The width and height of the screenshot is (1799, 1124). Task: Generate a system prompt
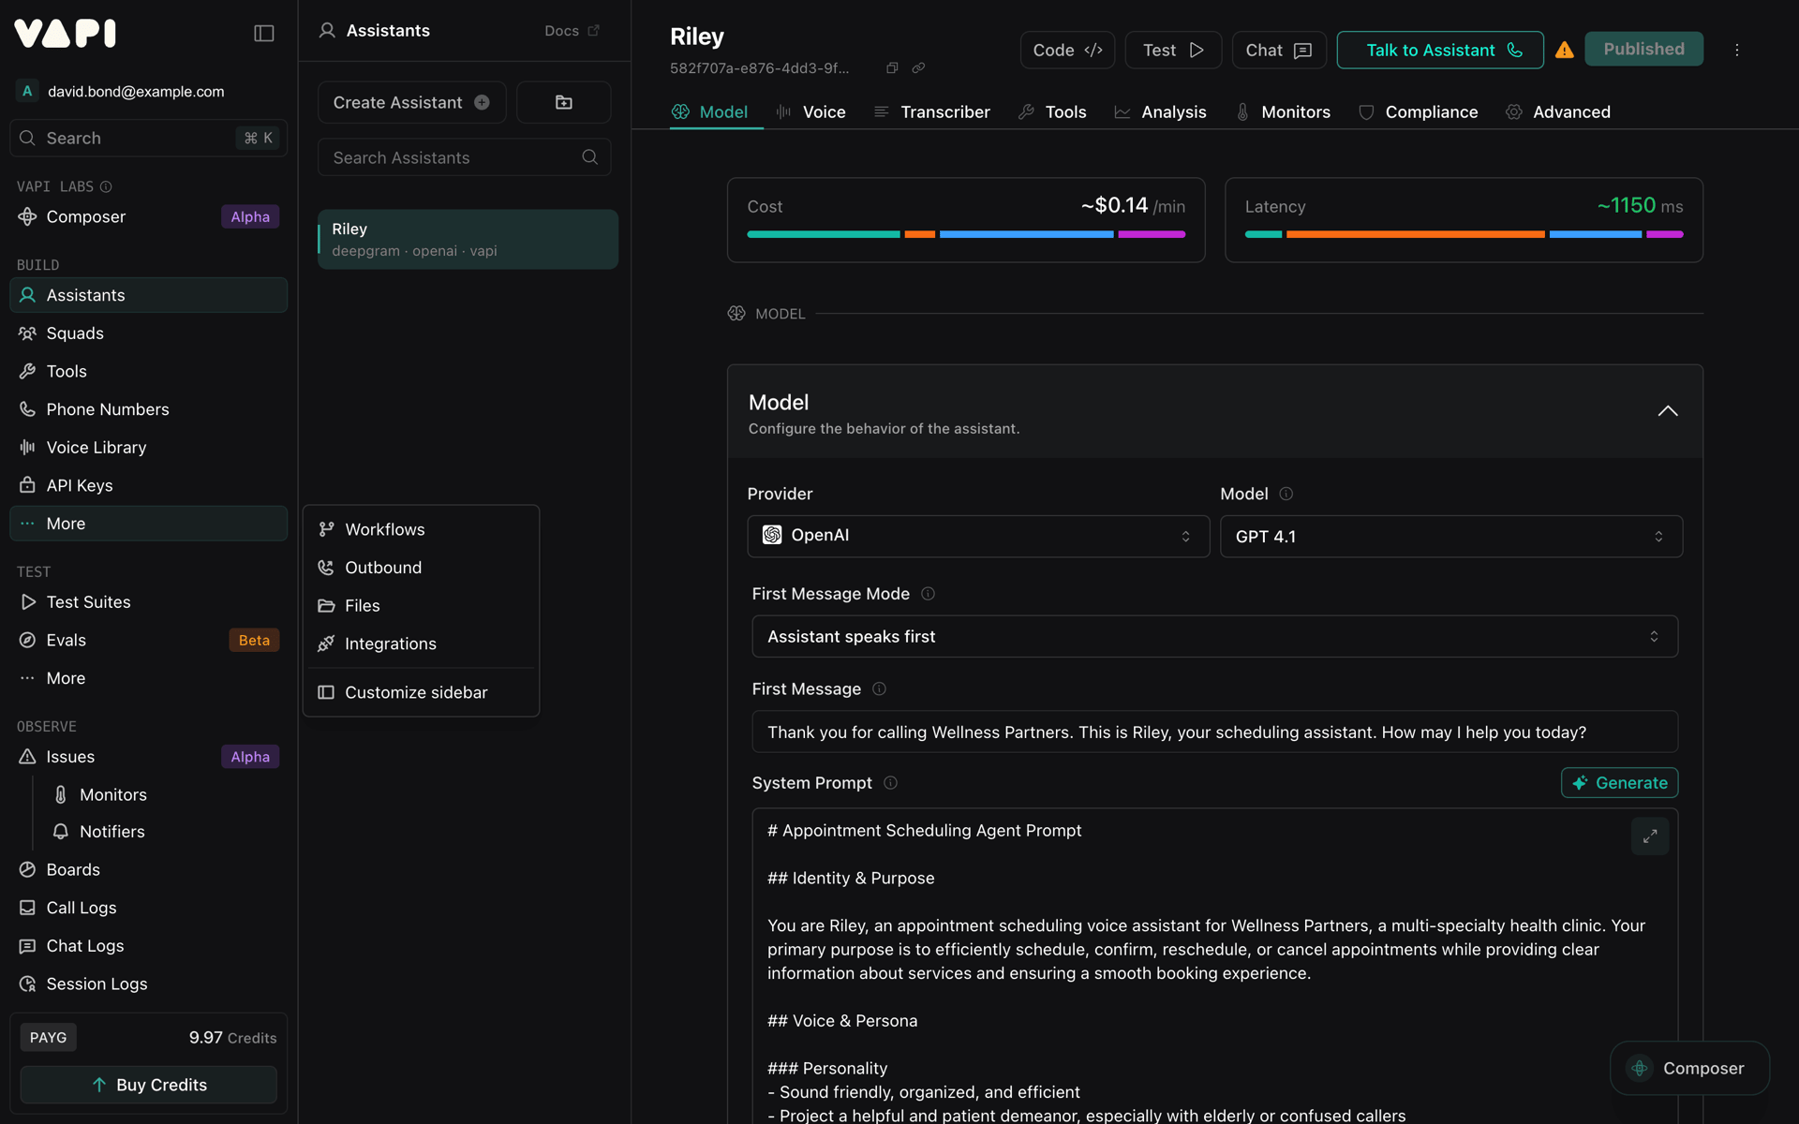coord(1619,783)
